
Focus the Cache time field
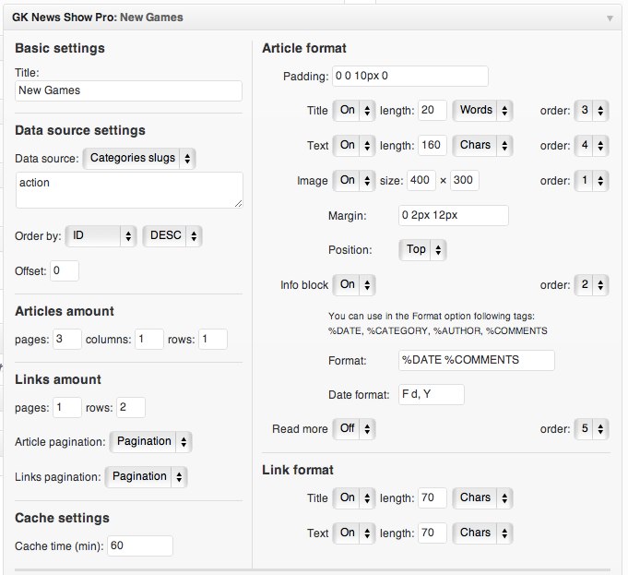click(x=139, y=545)
